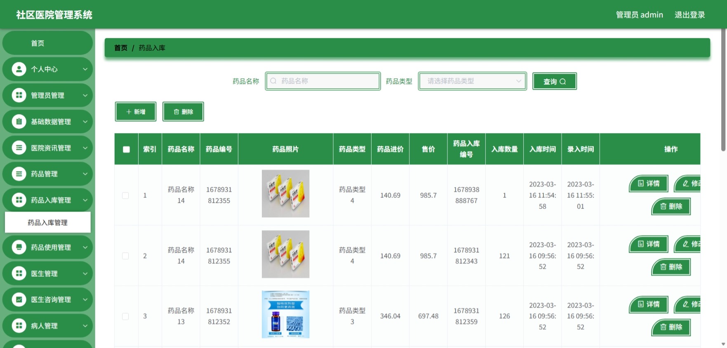The image size is (727, 348).
Task: Click the 个人中心 user avatar icon
Action: coord(19,69)
